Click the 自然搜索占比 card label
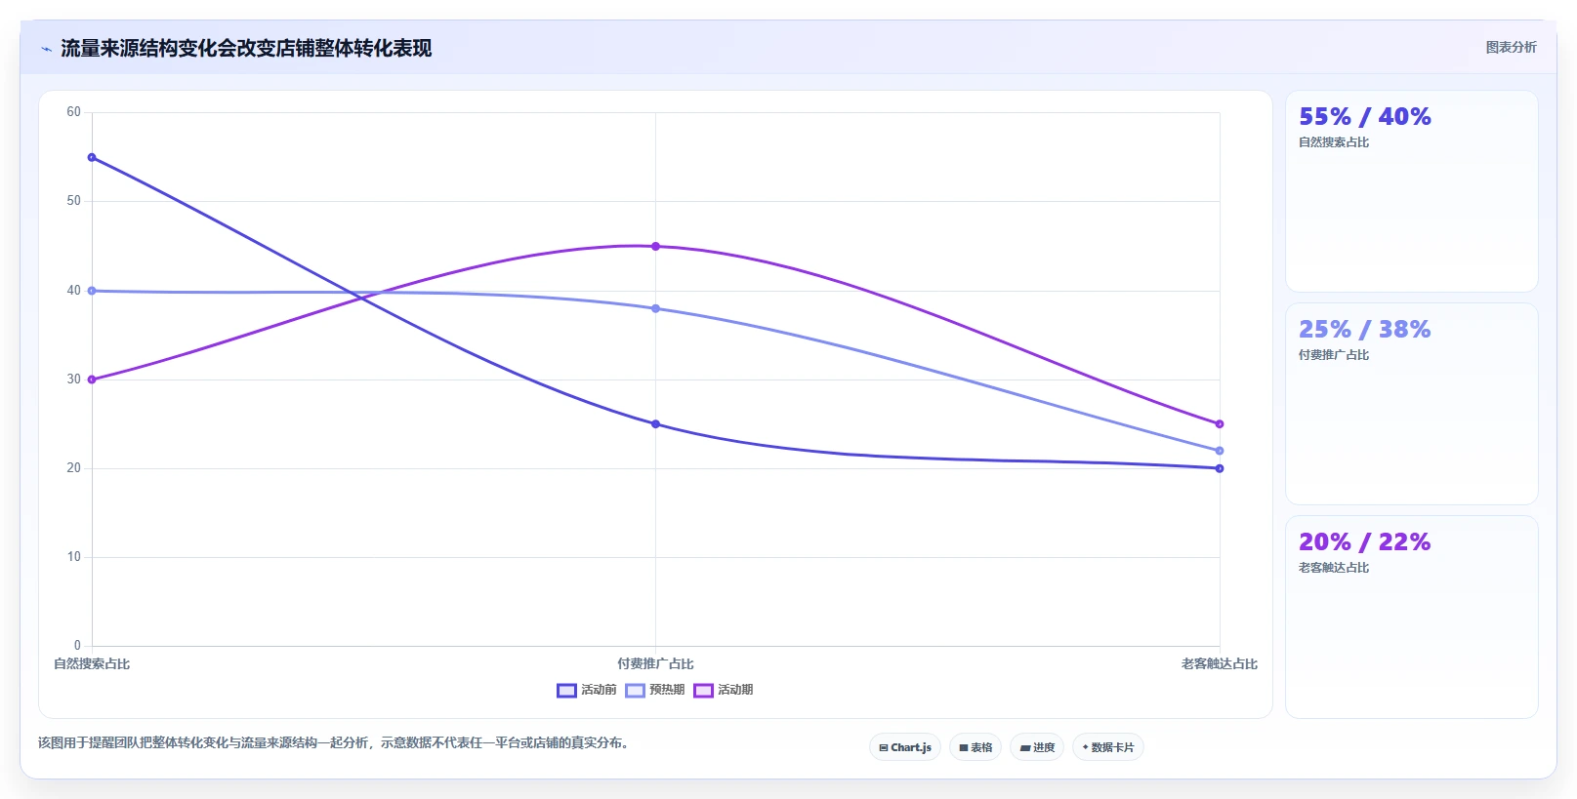 tap(1334, 142)
